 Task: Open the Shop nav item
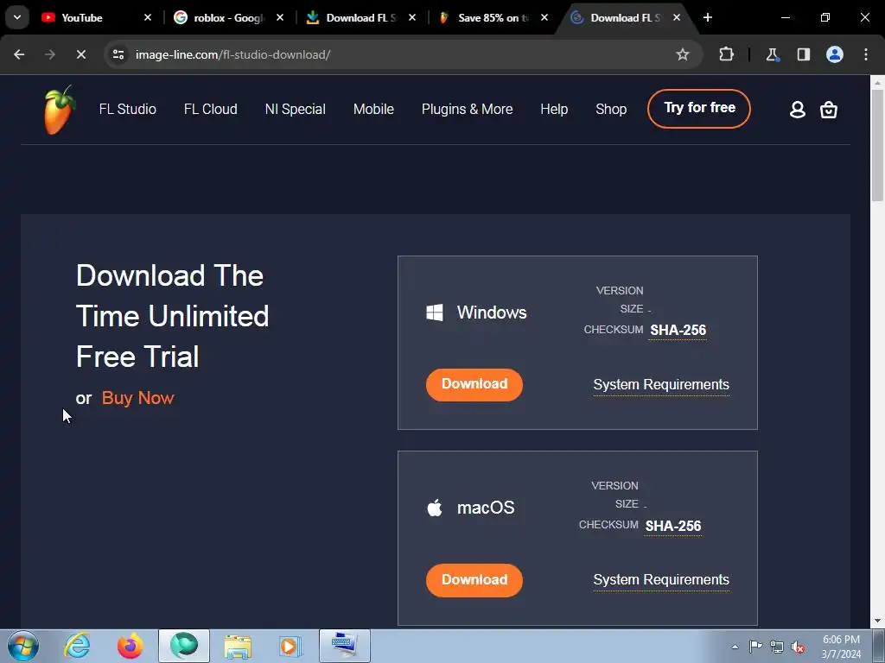point(611,109)
